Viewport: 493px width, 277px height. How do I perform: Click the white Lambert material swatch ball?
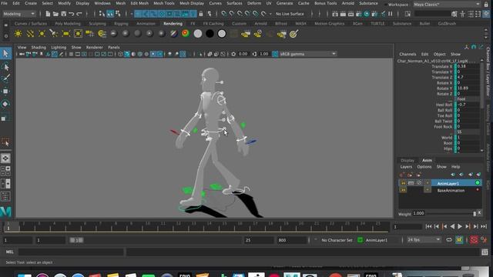click(198, 34)
